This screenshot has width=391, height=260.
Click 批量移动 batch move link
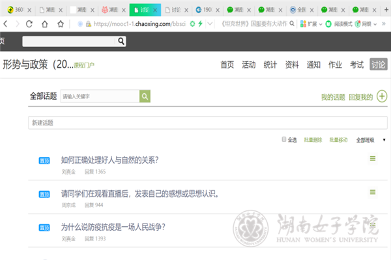[x=338, y=140]
